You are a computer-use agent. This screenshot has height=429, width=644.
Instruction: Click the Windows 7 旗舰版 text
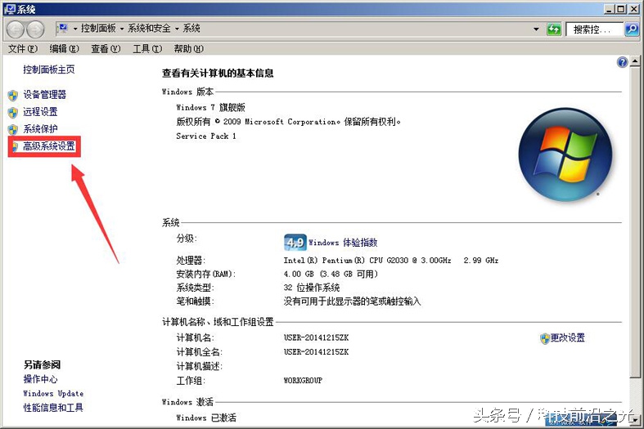(x=210, y=108)
